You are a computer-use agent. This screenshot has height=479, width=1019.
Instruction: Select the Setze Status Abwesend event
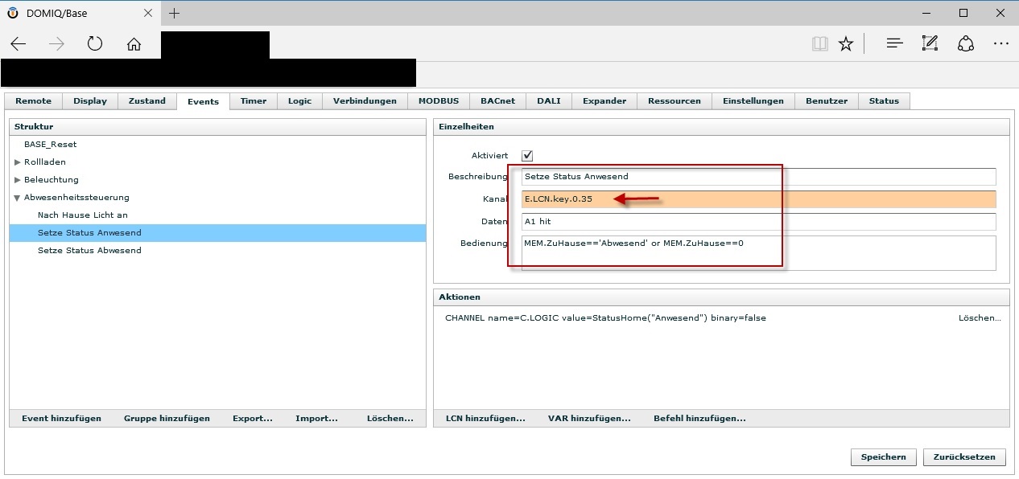[89, 251]
